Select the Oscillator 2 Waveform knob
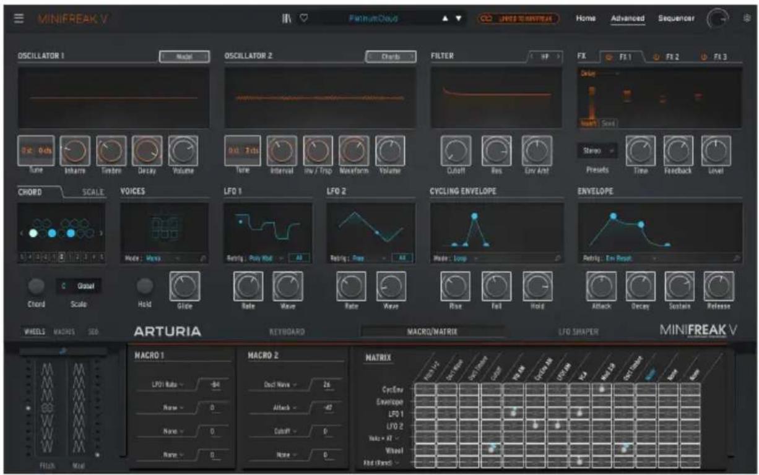 point(354,151)
